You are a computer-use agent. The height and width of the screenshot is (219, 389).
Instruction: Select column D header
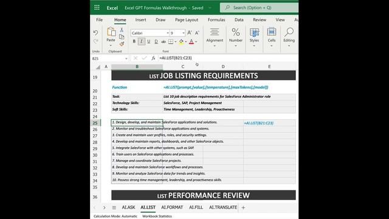223,66
